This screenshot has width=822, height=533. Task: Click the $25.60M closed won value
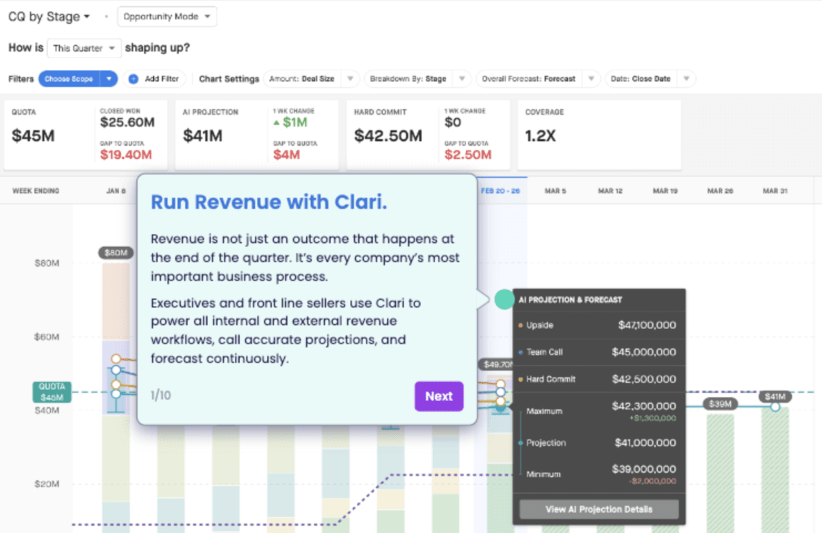[127, 122]
